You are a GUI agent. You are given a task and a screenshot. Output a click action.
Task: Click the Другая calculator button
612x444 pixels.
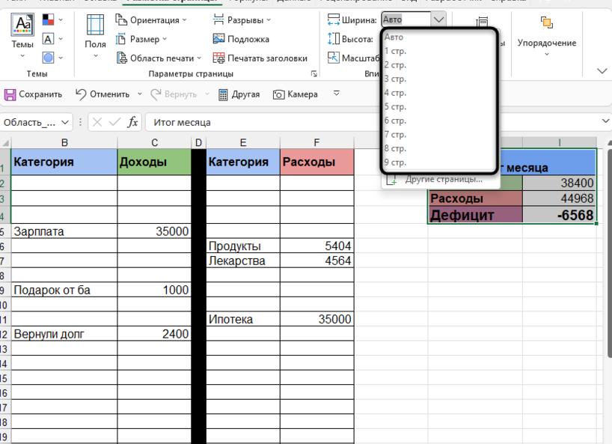pos(239,94)
